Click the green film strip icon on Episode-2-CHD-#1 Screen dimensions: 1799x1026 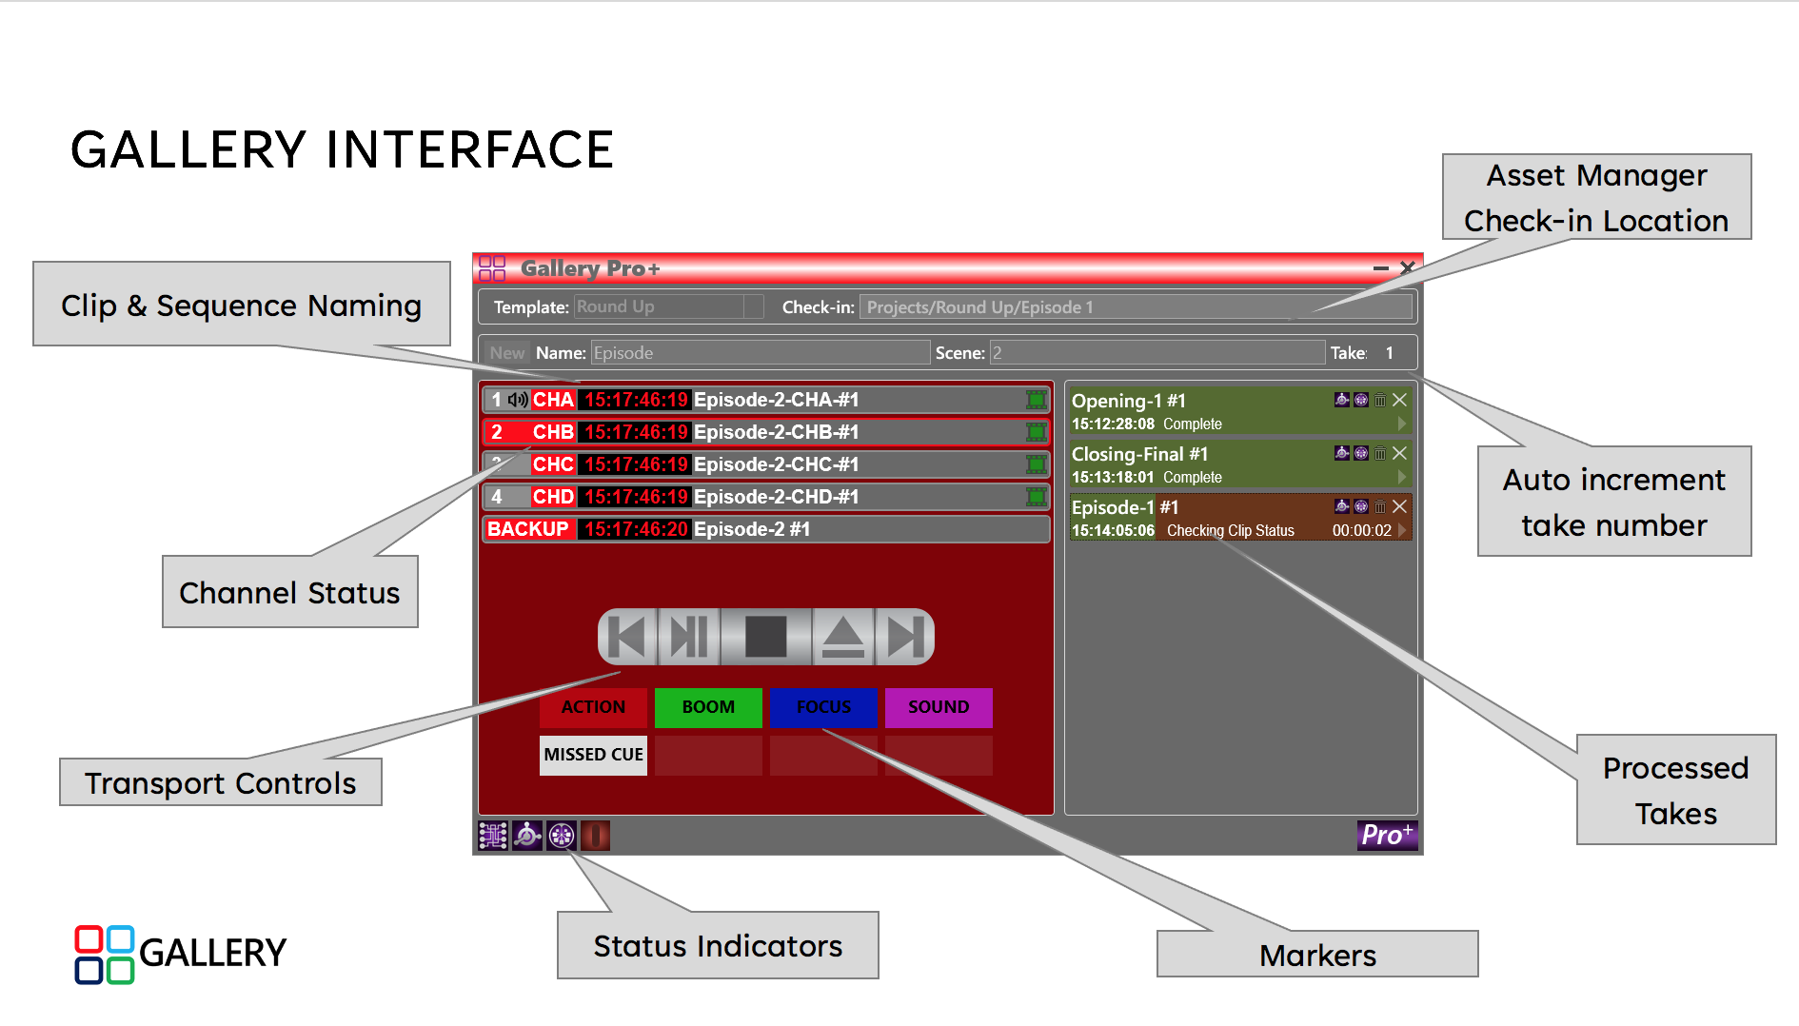pyautogui.click(x=1036, y=497)
